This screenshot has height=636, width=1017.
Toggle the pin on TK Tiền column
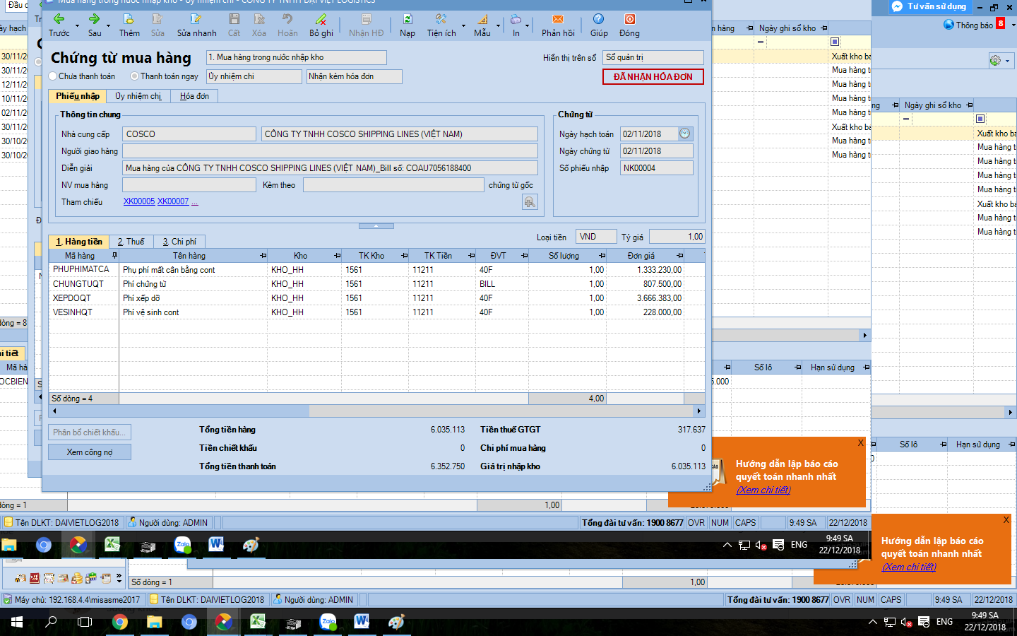[471, 256]
